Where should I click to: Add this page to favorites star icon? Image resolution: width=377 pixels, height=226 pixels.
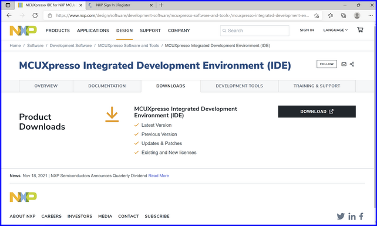point(316,16)
